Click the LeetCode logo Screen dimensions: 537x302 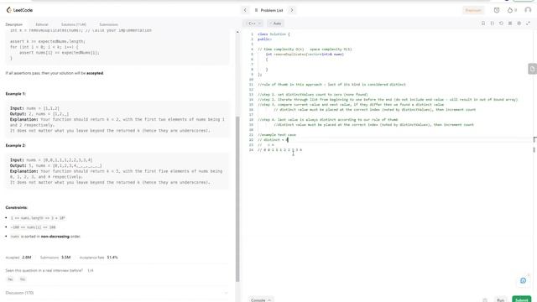[x=19, y=10]
